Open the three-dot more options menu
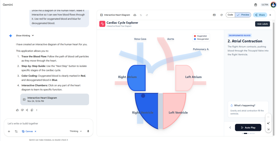278x141 pixels. (x=37, y=110)
